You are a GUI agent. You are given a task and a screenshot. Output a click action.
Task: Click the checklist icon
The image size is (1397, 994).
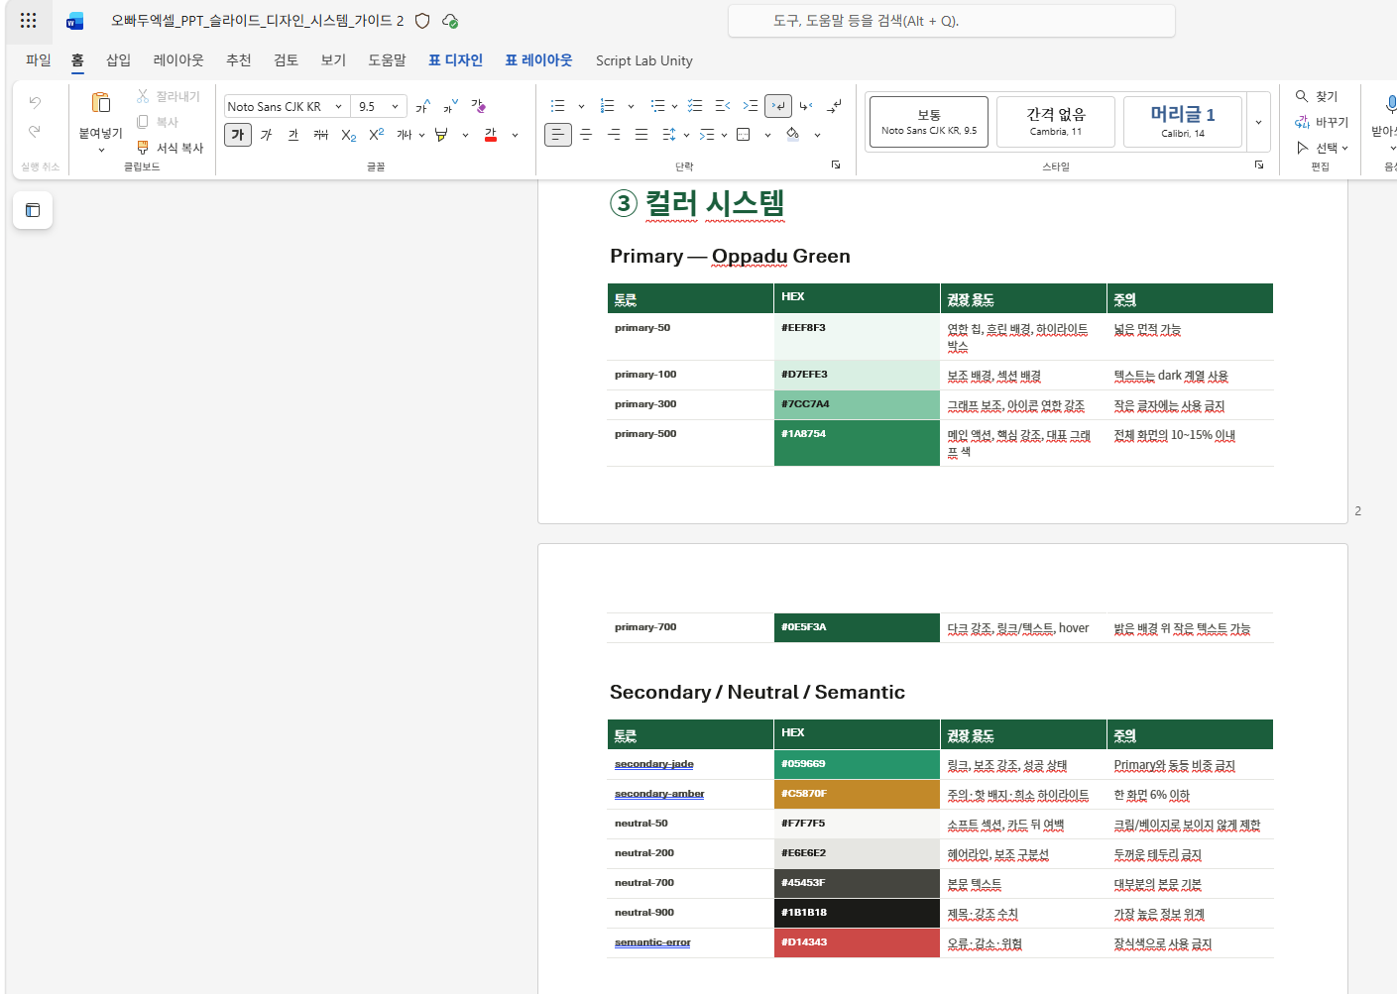point(695,106)
